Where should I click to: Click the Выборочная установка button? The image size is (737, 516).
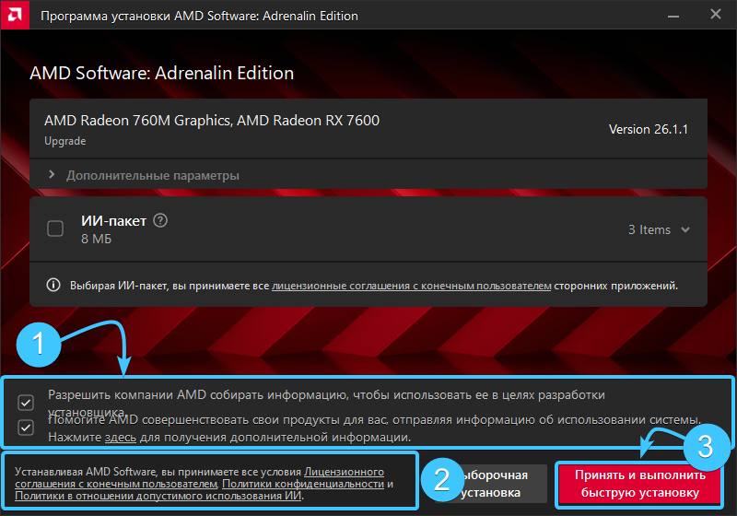tap(496, 484)
